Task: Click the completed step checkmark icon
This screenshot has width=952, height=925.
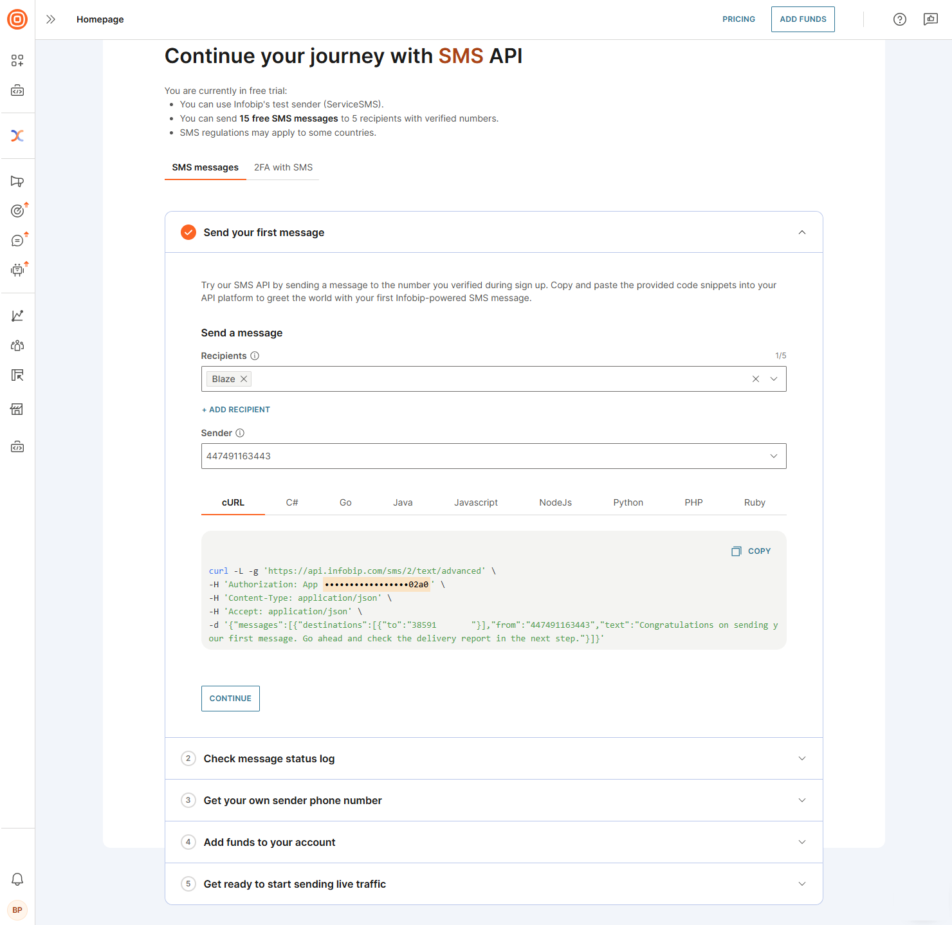Action: [188, 232]
